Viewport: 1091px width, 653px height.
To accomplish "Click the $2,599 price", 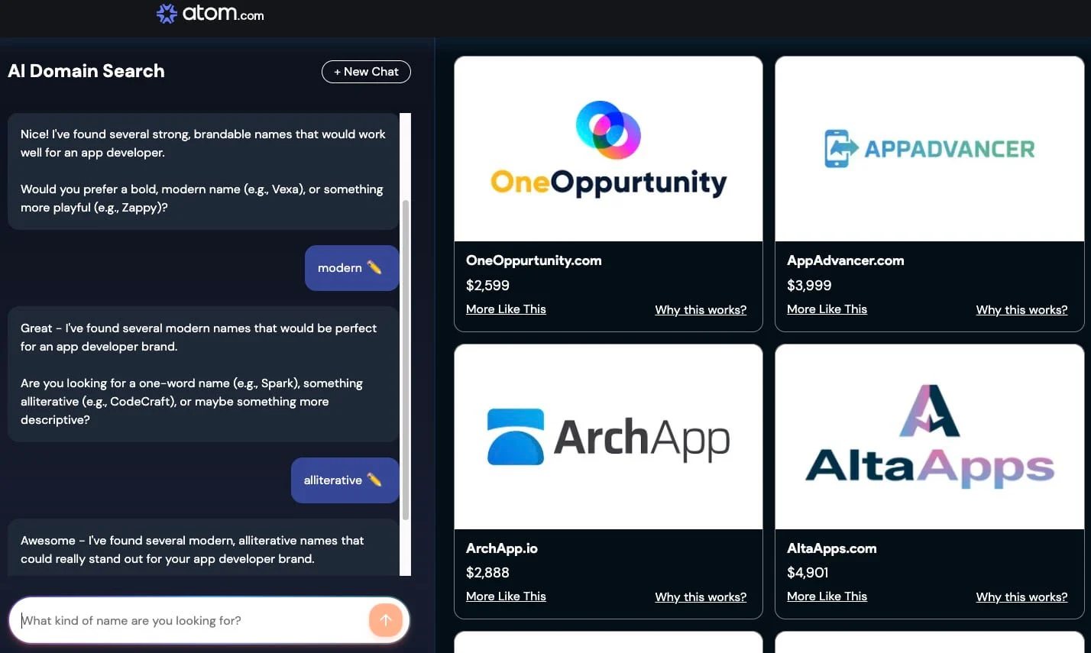I will point(487,286).
